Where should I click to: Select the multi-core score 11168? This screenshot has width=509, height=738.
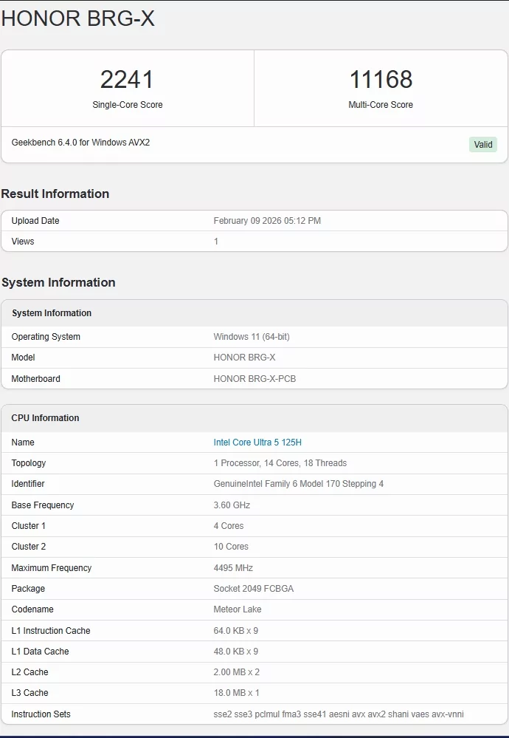coord(381,80)
